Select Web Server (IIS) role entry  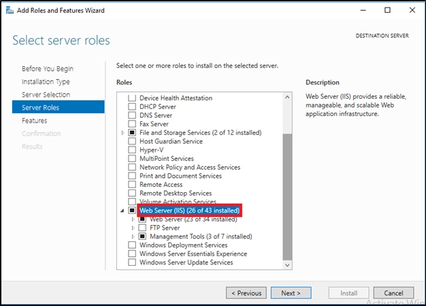[x=191, y=211]
